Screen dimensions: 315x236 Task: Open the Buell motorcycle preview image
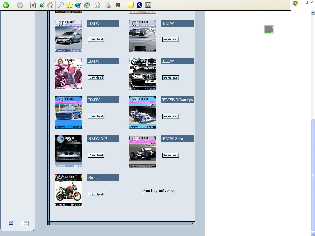point(69,190)
